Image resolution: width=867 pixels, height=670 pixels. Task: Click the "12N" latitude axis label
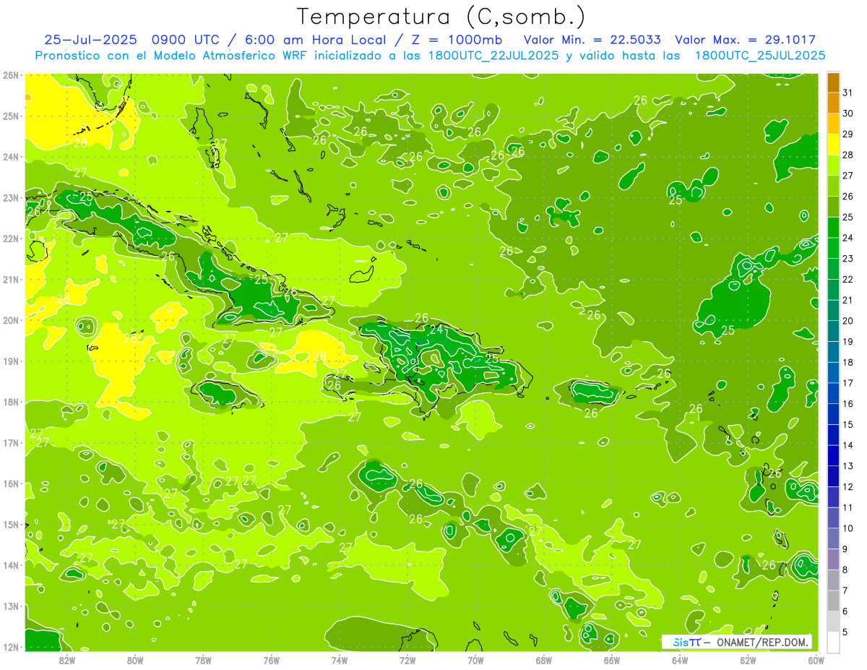click(11, 647)
